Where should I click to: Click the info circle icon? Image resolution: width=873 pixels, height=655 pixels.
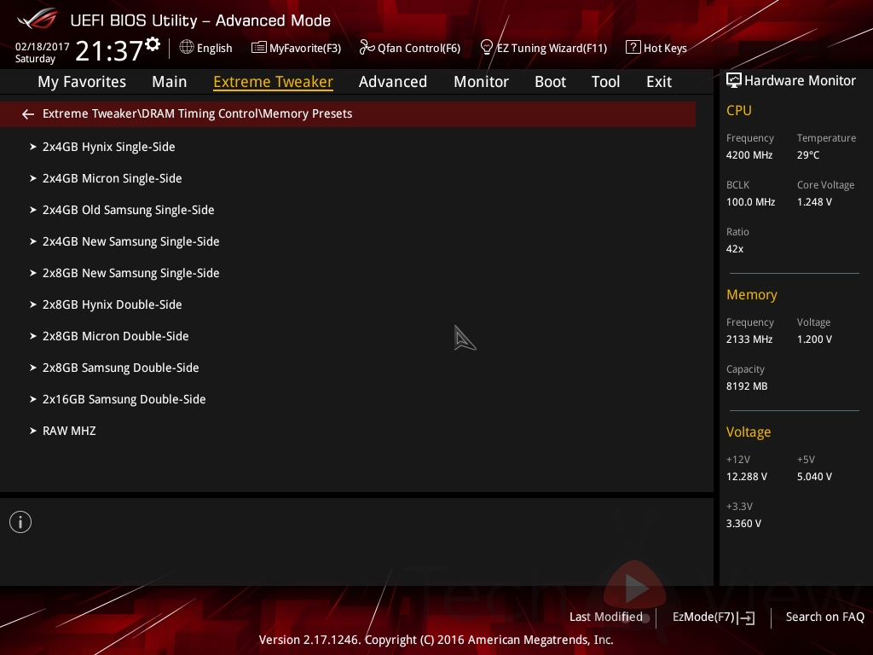[20, 522]
